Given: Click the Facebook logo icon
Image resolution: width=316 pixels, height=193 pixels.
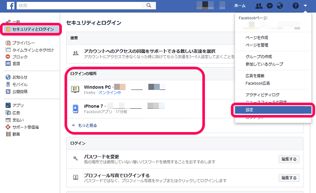Looking at the screenshot, I should point(11,6).
